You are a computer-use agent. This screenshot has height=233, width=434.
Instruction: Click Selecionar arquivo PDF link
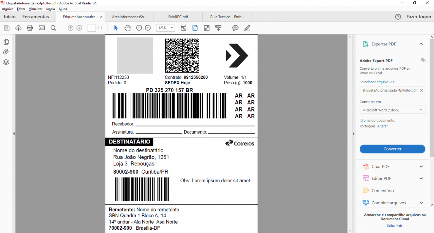coord(377,82)
